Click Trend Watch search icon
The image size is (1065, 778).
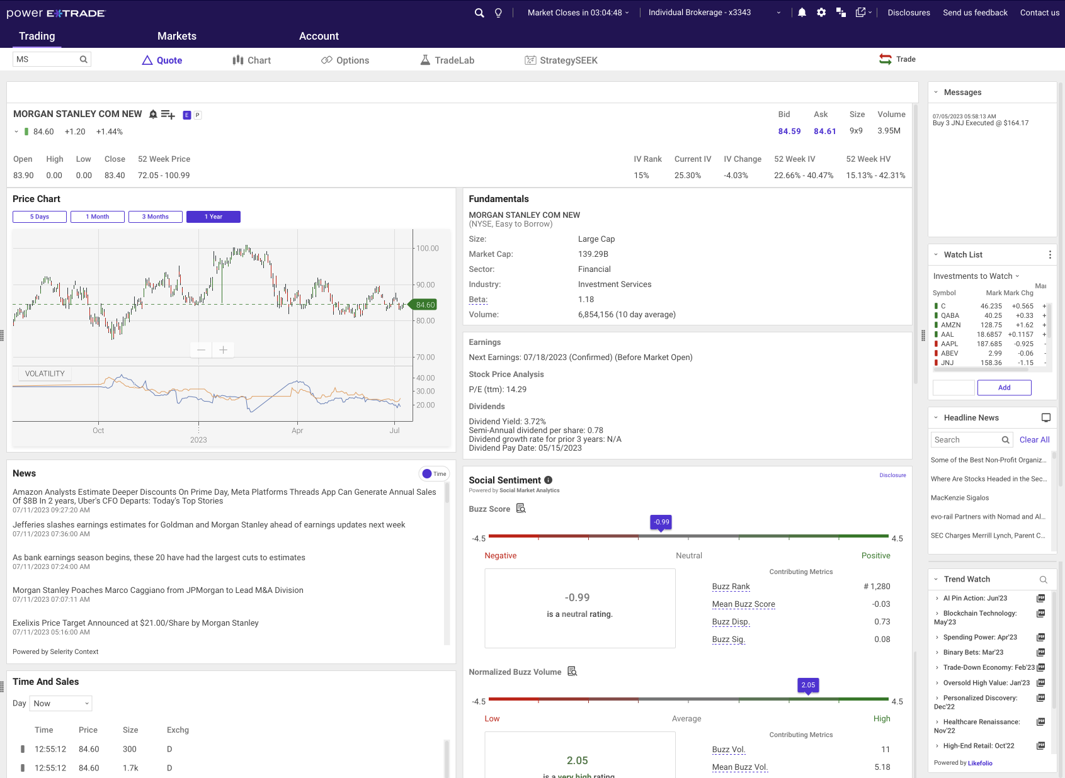(1044, 579)
